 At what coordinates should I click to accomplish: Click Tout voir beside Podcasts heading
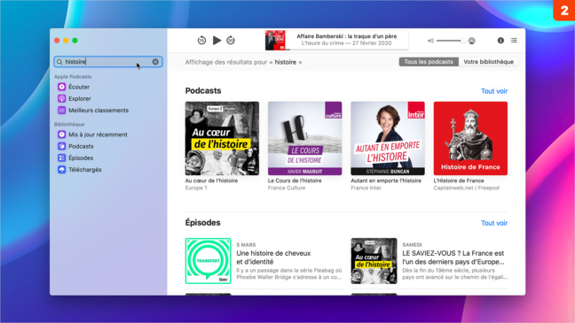coord(494,91)
